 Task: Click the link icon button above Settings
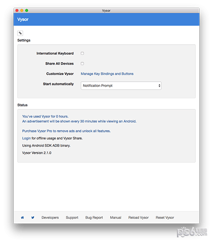(x=20, y=33)
